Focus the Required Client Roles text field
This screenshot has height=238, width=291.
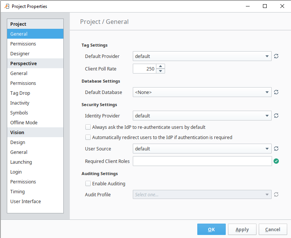(x=202, y=161)
